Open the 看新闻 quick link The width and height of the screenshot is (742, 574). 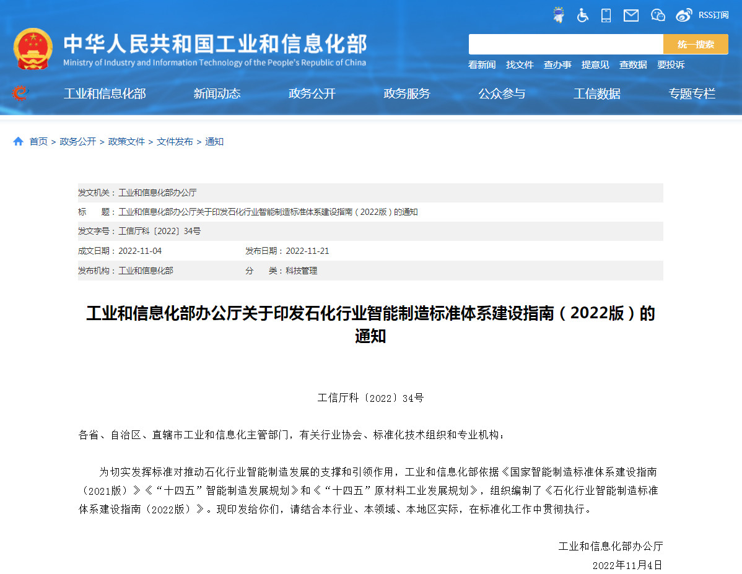[482, 65]
